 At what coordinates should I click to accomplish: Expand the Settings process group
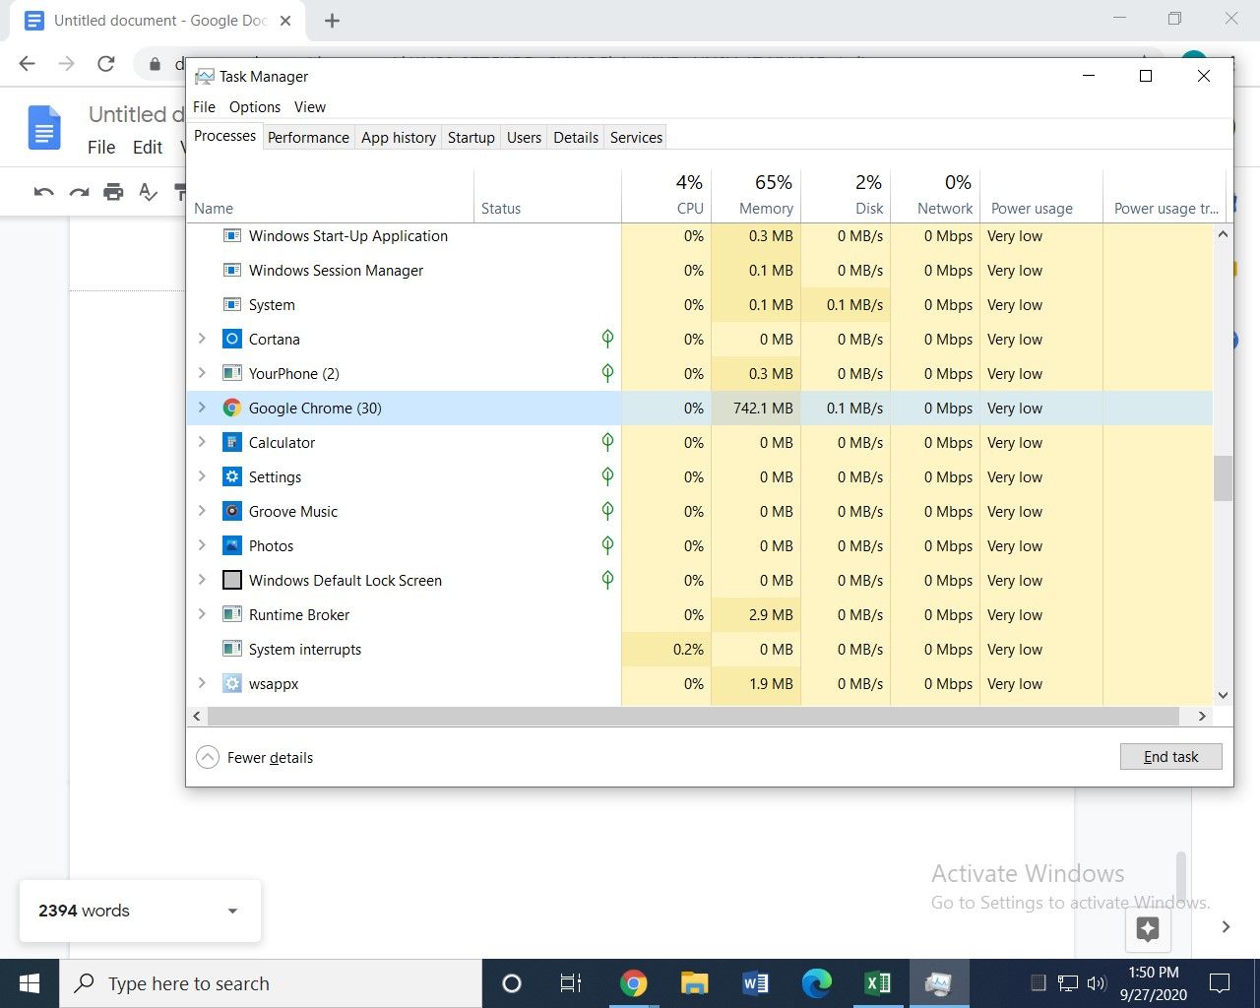[x=202, y=476]
